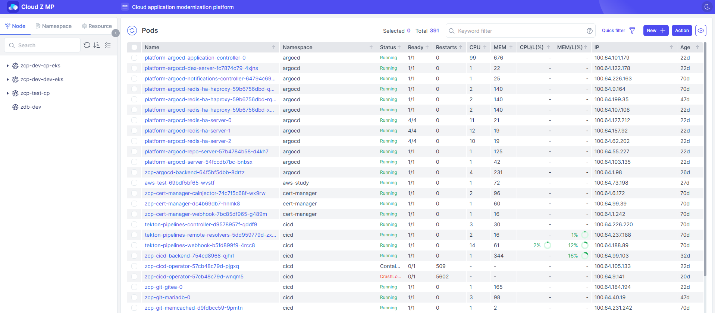Check the platform-argocd-dex-server row checkbox

point(134,68)
